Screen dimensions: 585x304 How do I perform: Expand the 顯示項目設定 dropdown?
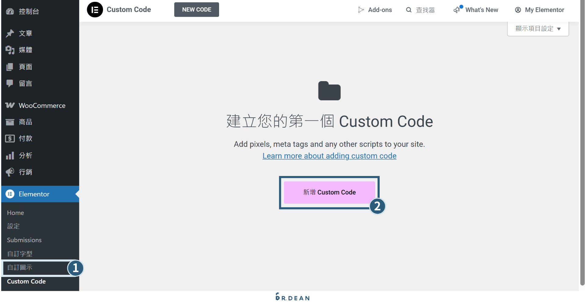537,29
